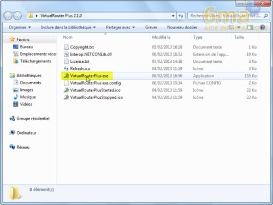
Task: Click the VirtualRouterPlusStopped.ico file icon
Action: pos(66,97)
